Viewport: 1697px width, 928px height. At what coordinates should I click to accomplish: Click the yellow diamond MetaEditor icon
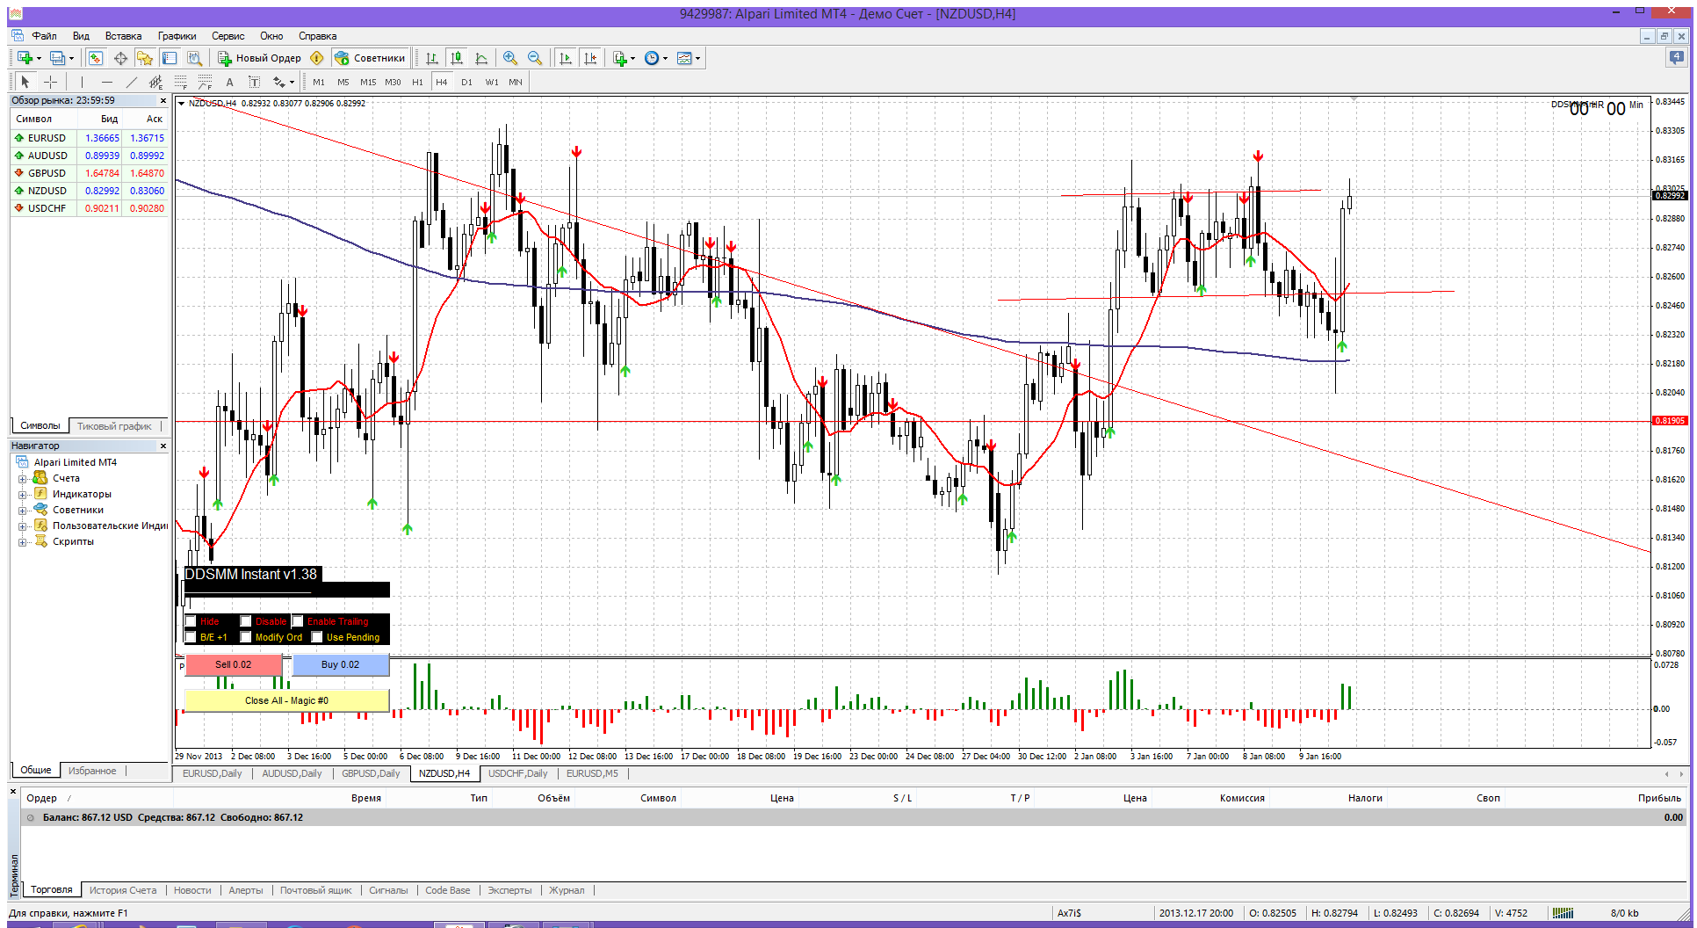[317, 58]
